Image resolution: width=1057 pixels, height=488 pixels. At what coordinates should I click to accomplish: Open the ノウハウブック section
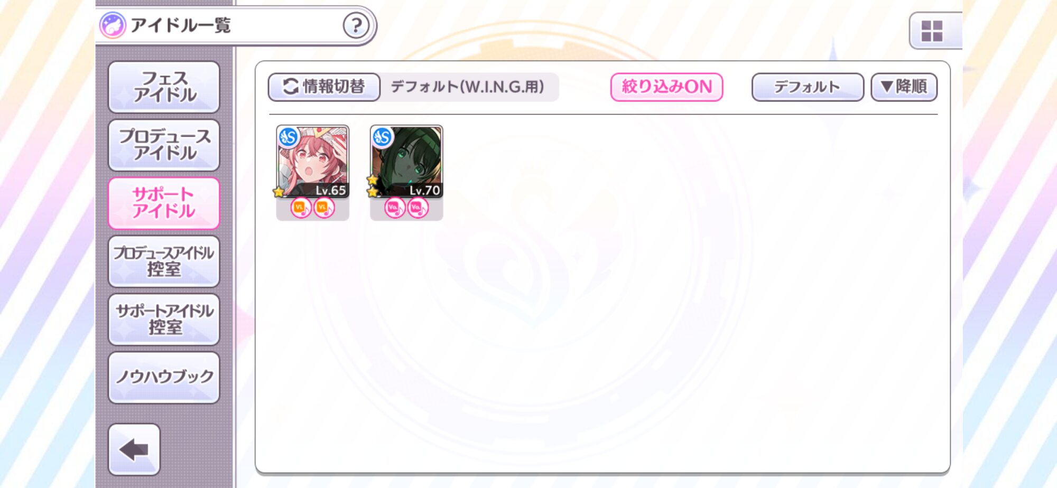(x=164, y=377)
